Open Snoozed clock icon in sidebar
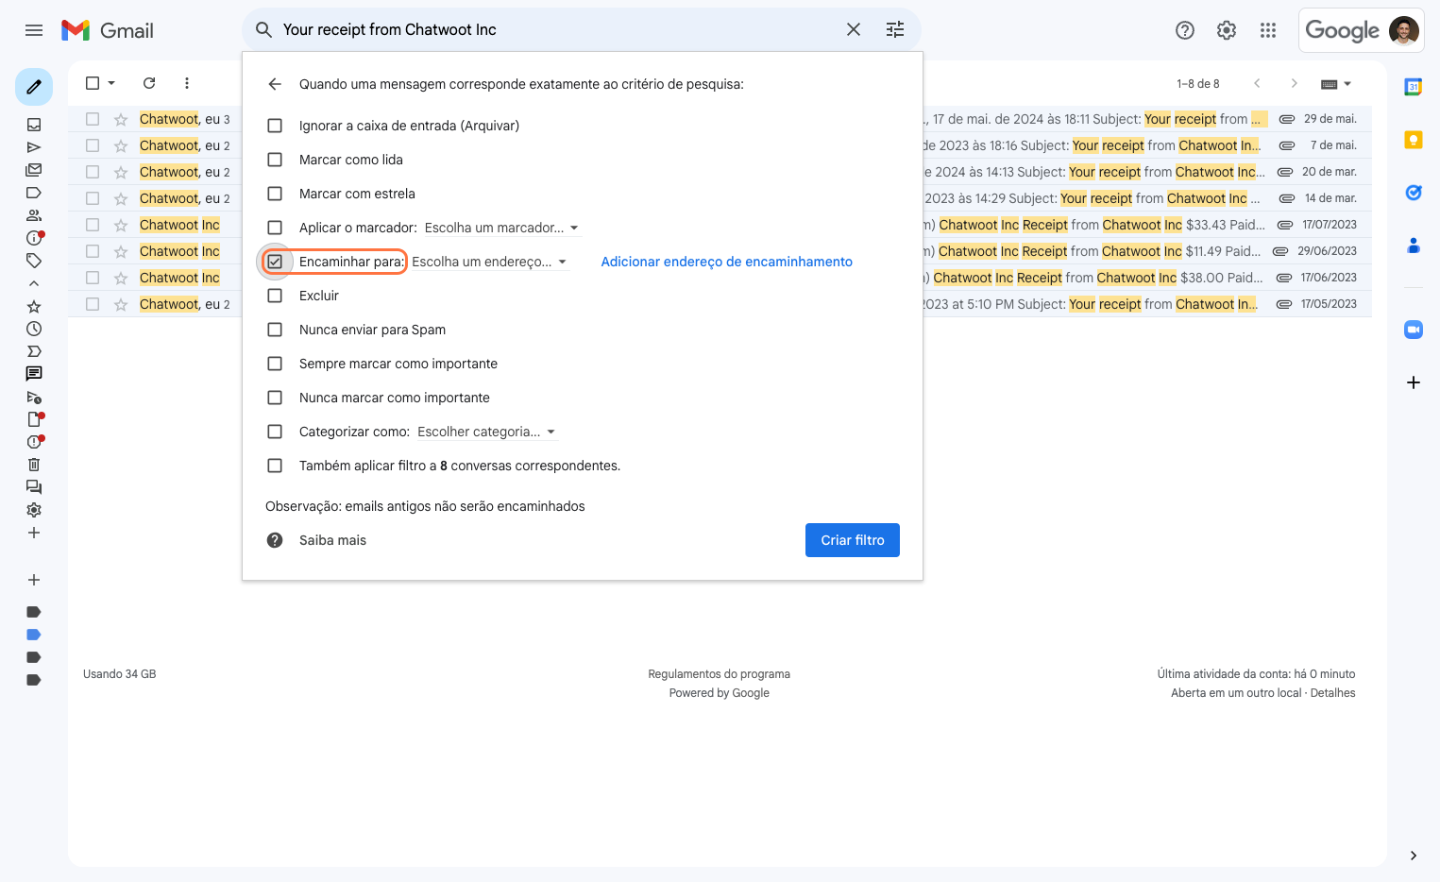Screen dimensions: 1440x882 pos(34,329)
